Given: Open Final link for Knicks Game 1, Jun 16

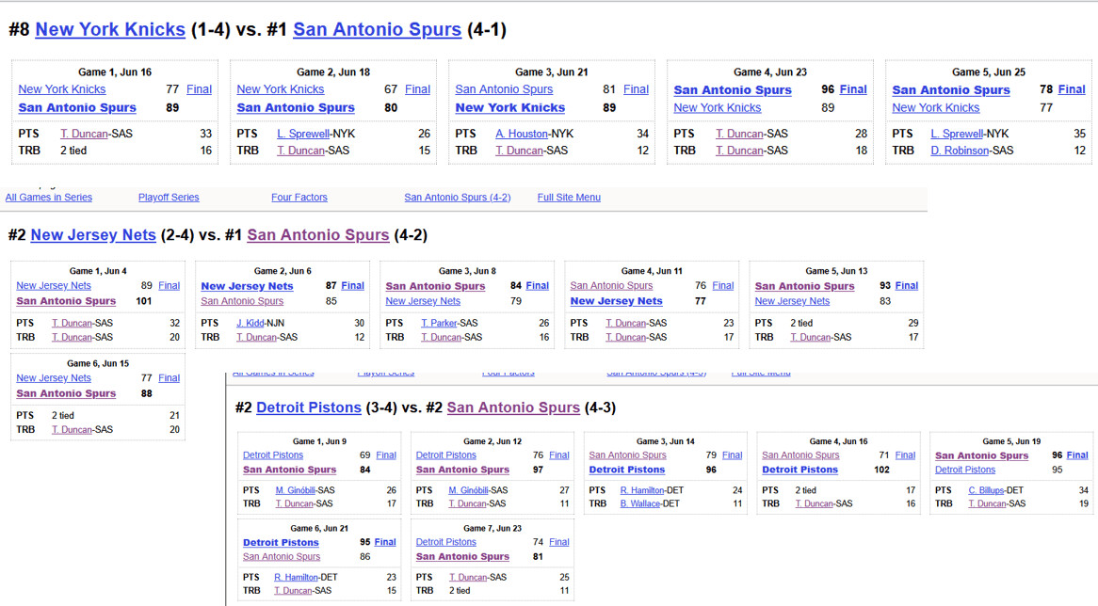Looking at the screenshot, I should [199, 89].
